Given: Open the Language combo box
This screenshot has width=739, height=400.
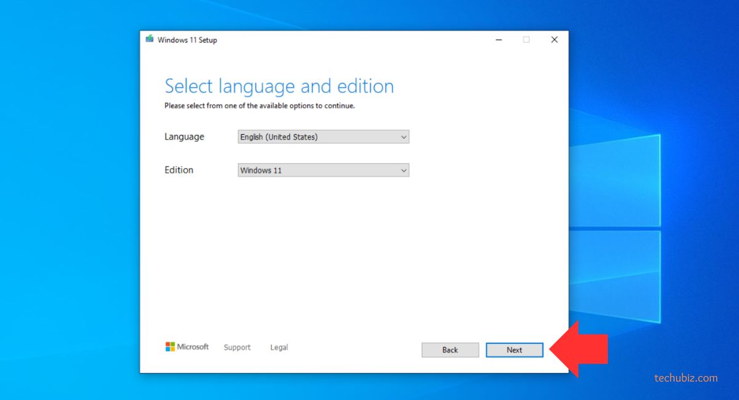Looking at the screenshot, I should (318, 137).
